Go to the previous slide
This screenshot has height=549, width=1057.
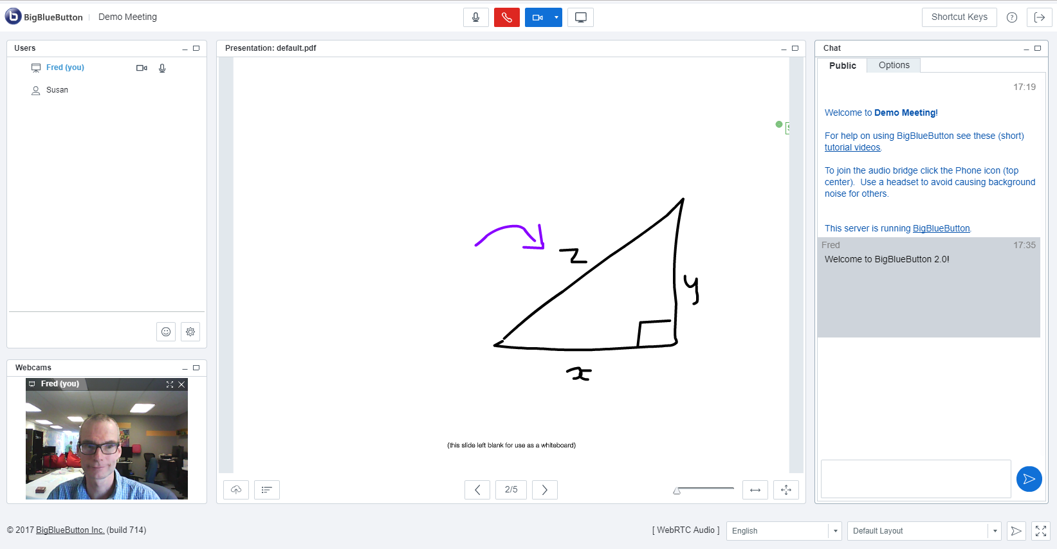point(477,490)
